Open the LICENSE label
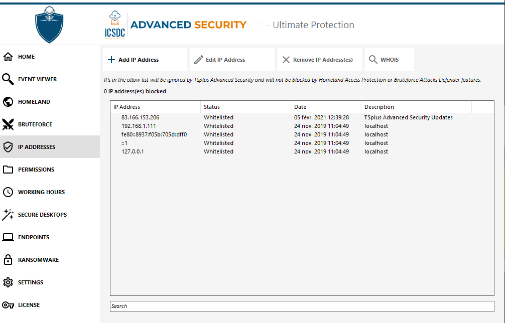 [x=29, y=304]
